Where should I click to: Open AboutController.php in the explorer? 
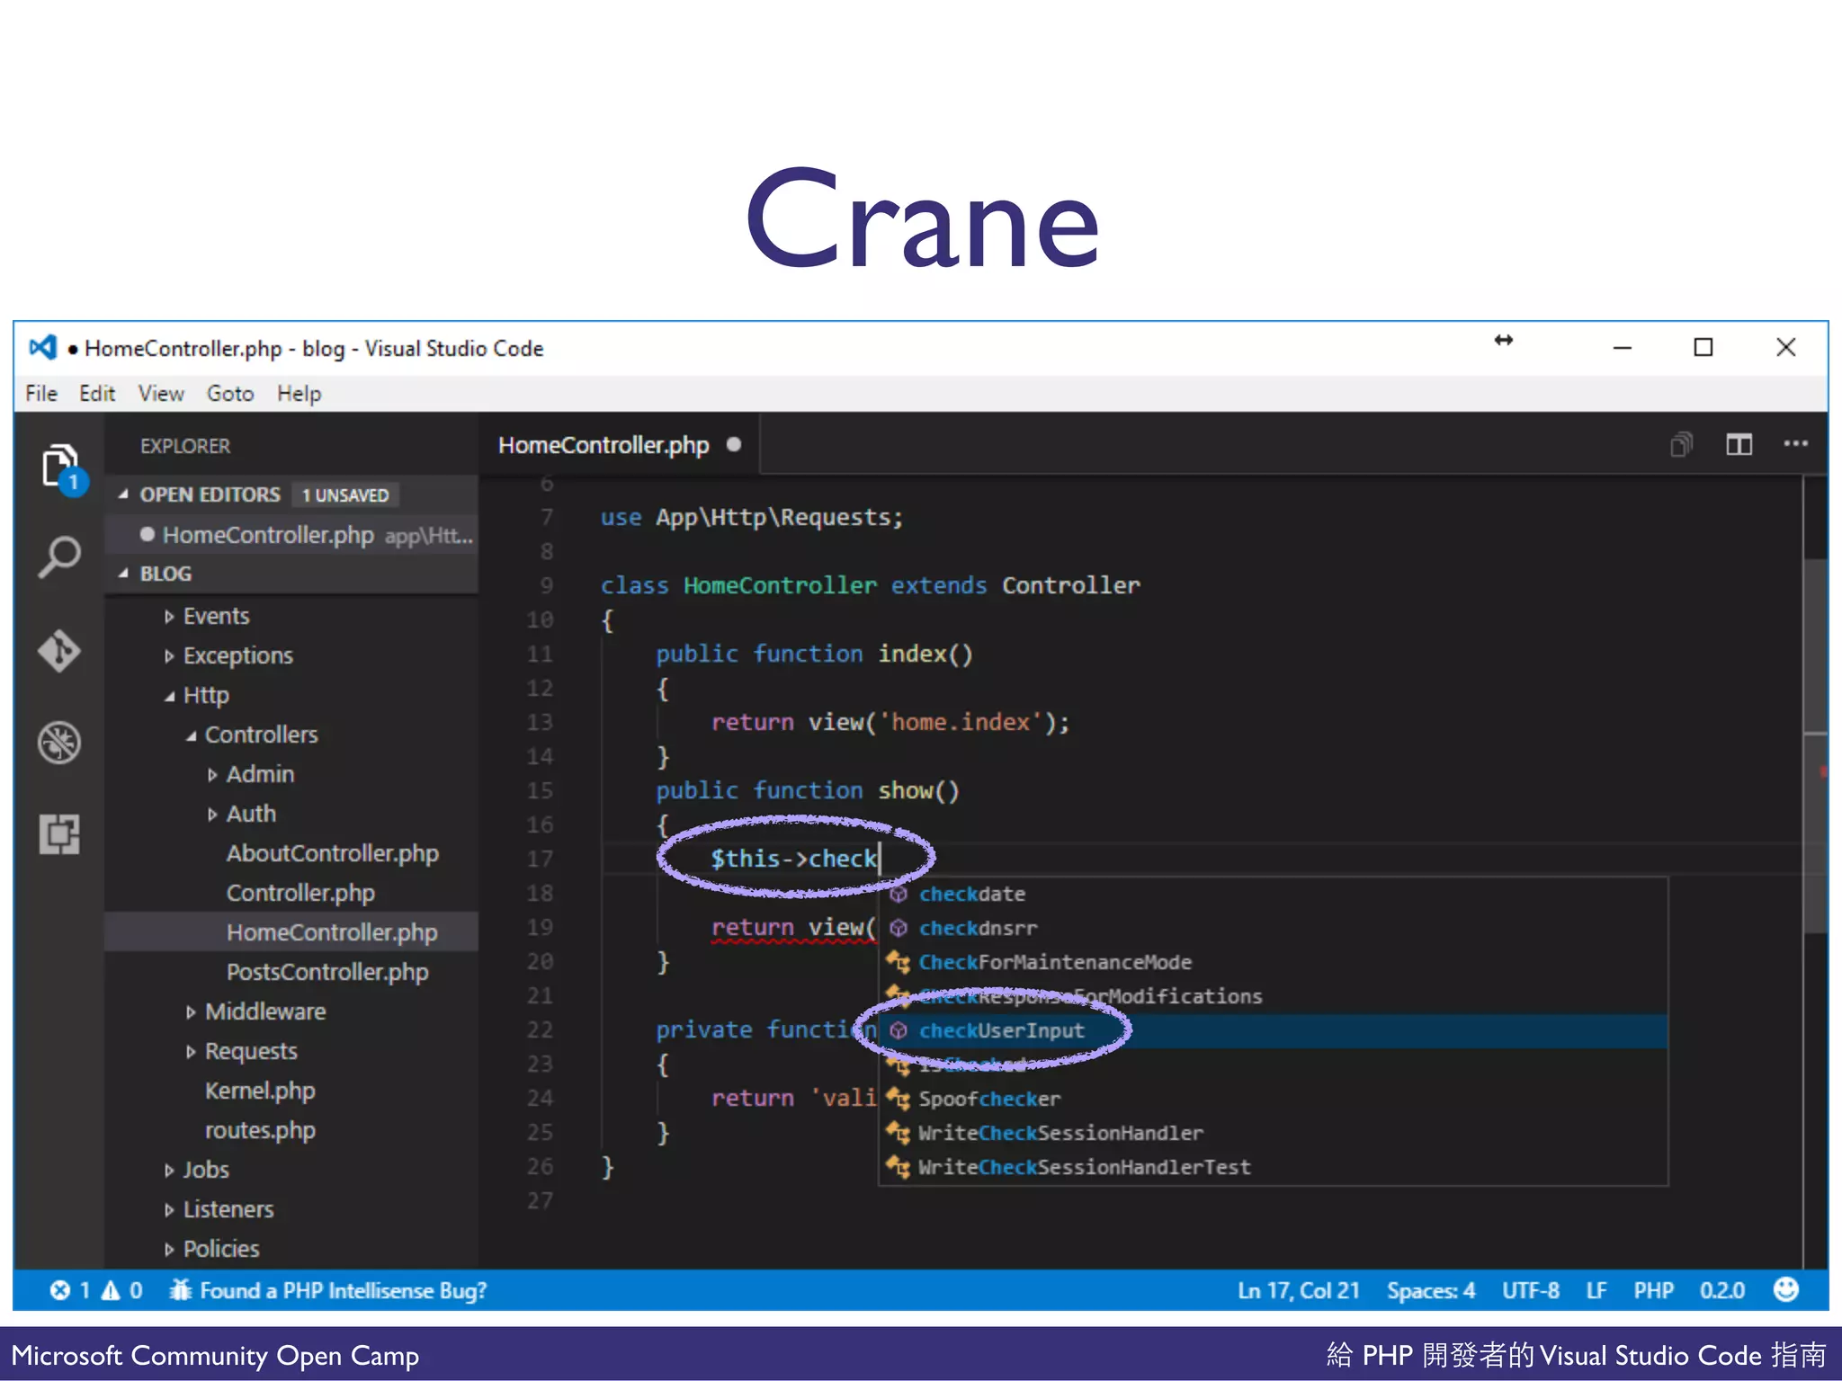coord(332,853)
